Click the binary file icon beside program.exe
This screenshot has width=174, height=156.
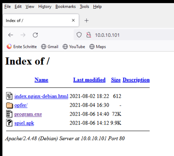pos(9,114)
